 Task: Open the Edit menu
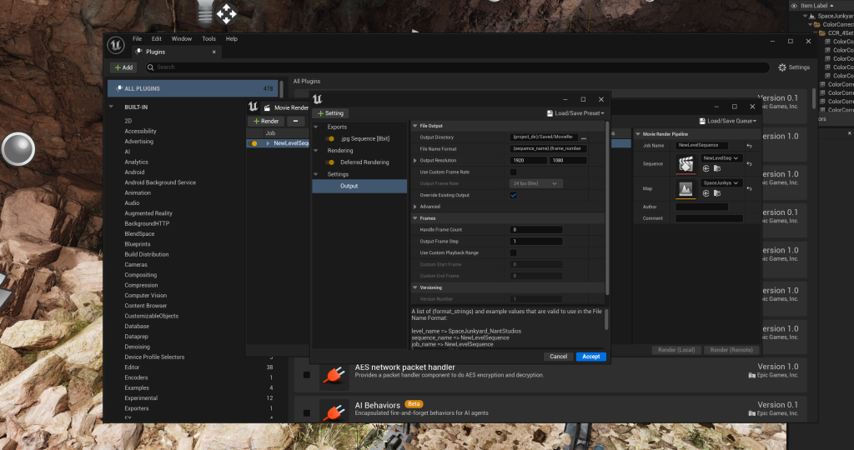pyautogui.click(x=156, y=38)
